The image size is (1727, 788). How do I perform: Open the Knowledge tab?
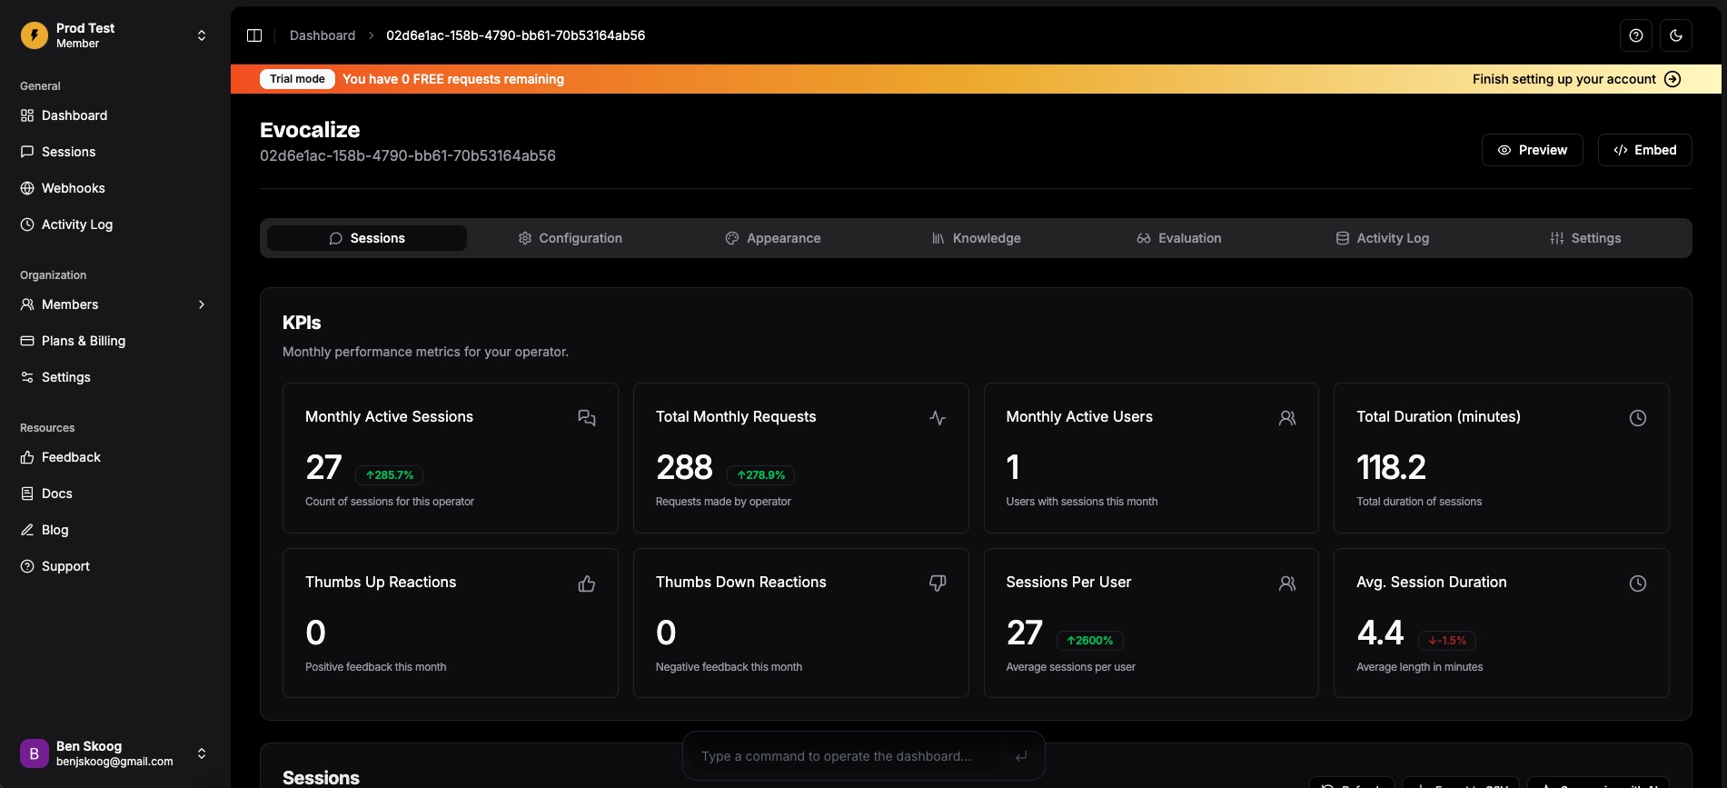(x=976, y=238)
